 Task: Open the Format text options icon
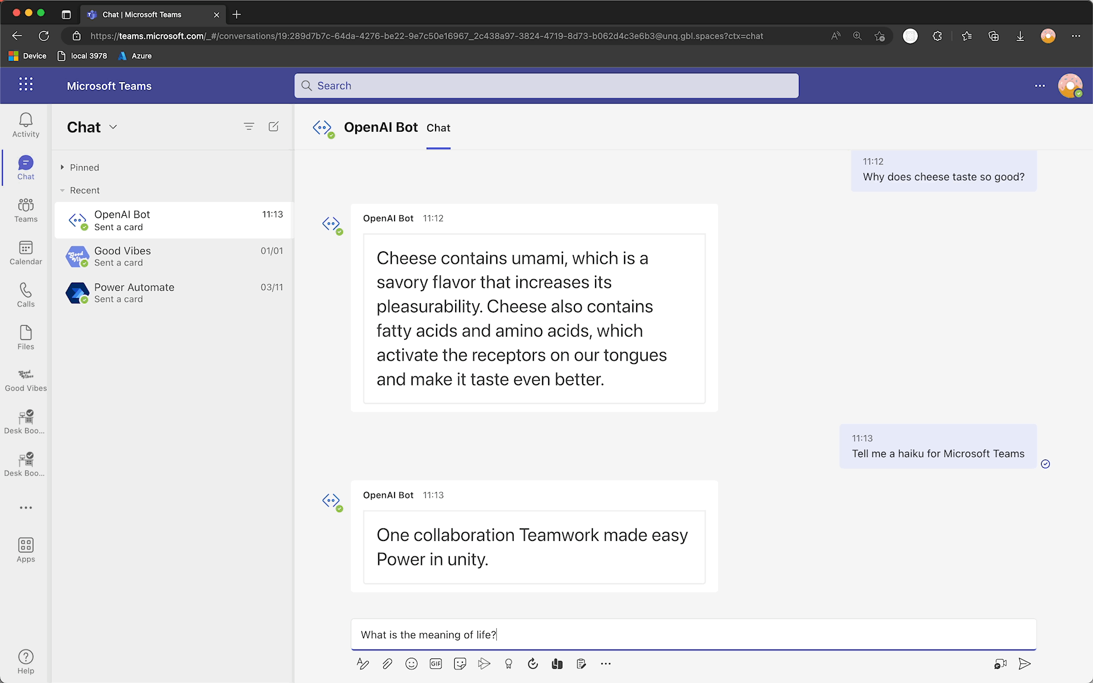(x=362, y=664)
